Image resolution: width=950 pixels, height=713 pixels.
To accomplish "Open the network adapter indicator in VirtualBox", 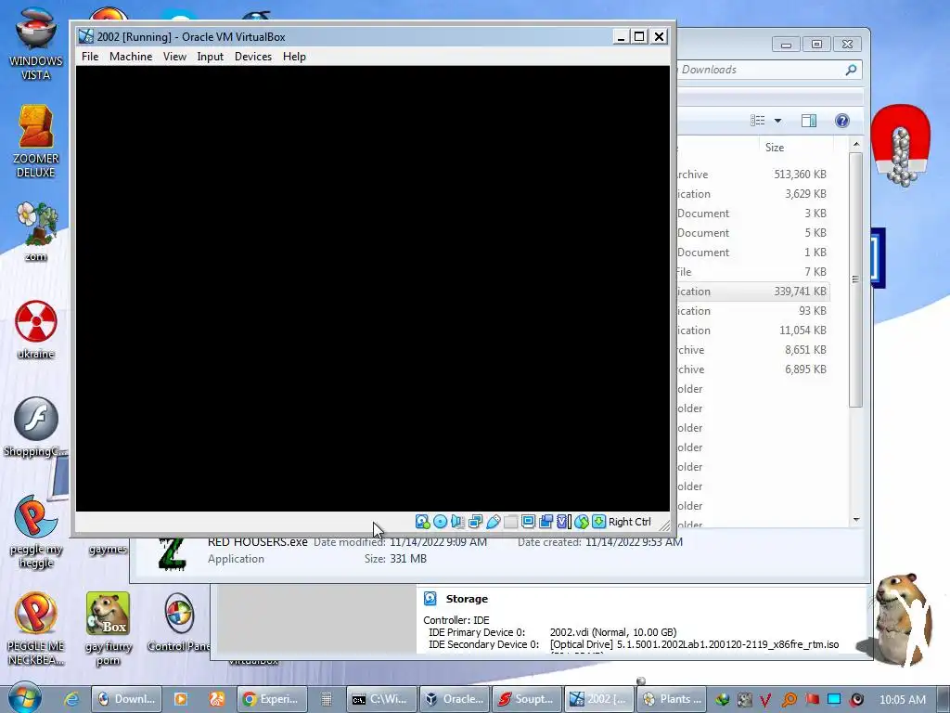I will 476,522.
